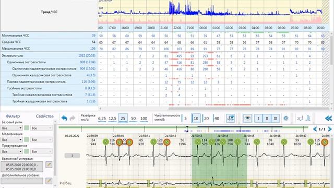Set sensitivity to 40 mm/mV
This screenshot has height=188, width=334.
(x=217, y=119)
